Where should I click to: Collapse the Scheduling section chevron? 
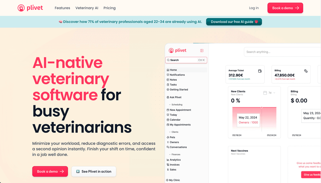[170, 105]
